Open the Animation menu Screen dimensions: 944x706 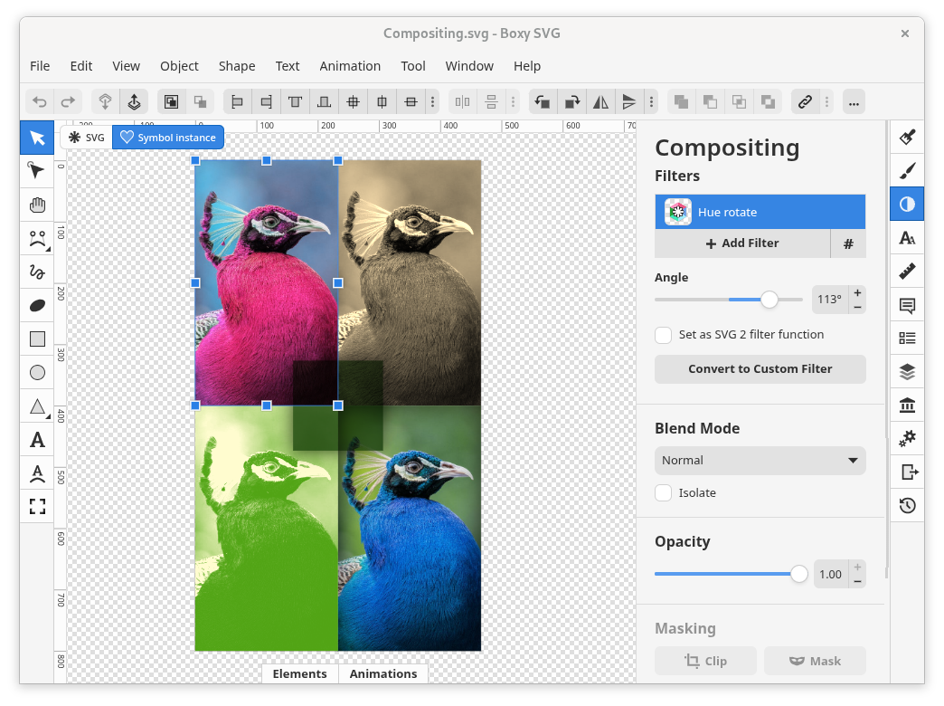tap(349, 66)
